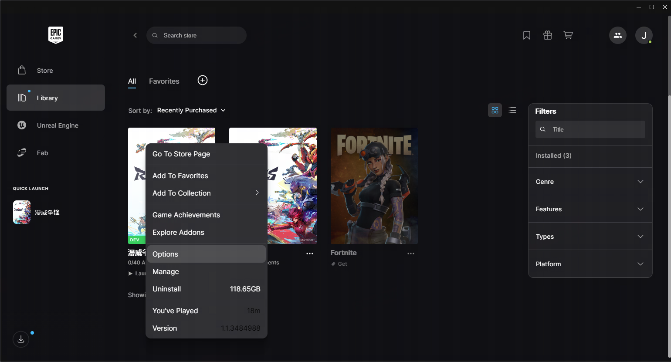This screenshot has height=362, width=671.
Task: Create a new collection with the plus icon
Action: (x=203, y=80)
